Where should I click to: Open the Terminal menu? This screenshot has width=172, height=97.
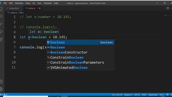click(x=47, y=3)
